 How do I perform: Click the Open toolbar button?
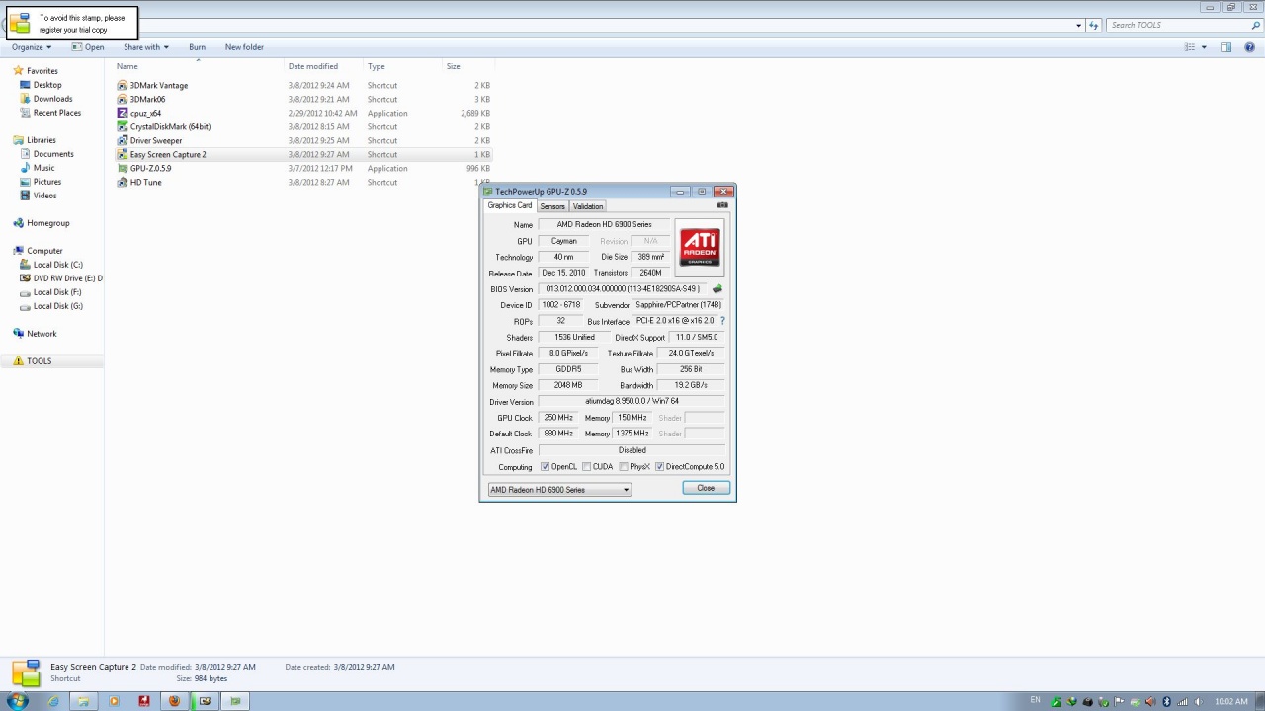click(88, 47)
